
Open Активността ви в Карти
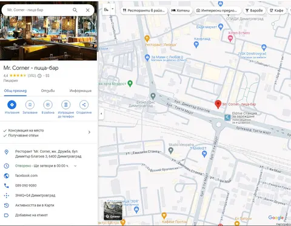(x=35, y=205)
